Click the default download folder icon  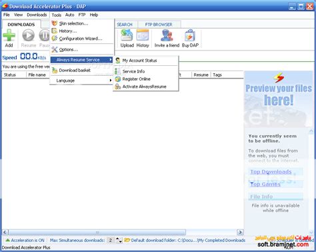pos(127,240)
